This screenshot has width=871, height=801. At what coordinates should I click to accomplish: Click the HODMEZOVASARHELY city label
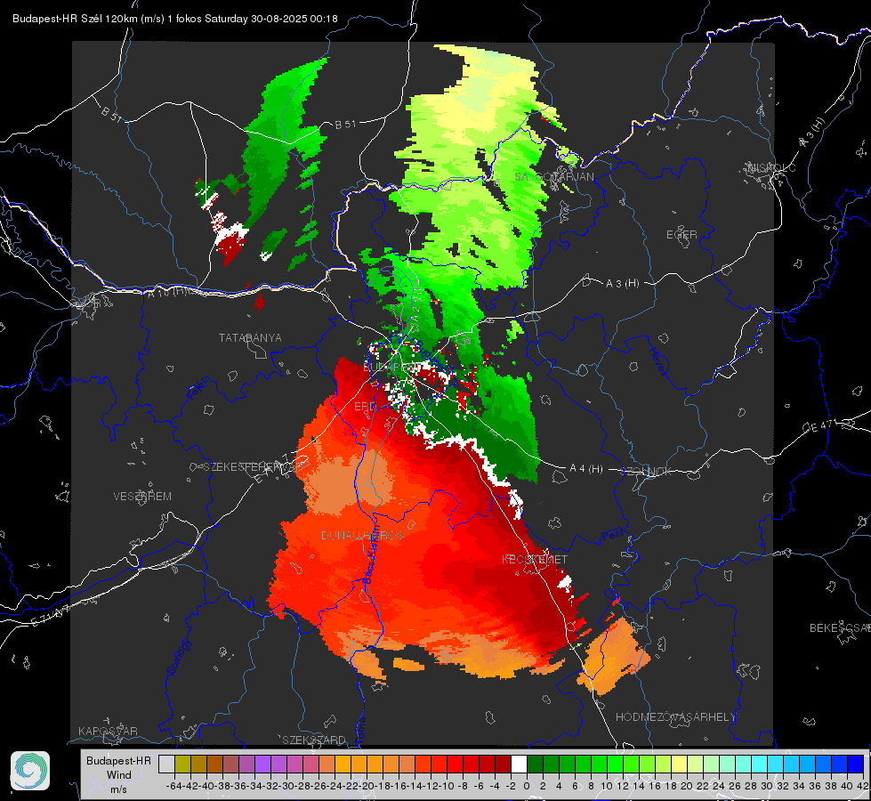(675, 717)
